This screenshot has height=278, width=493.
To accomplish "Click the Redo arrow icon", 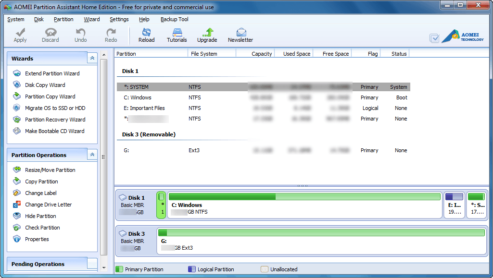I will [x=111, y=32].
